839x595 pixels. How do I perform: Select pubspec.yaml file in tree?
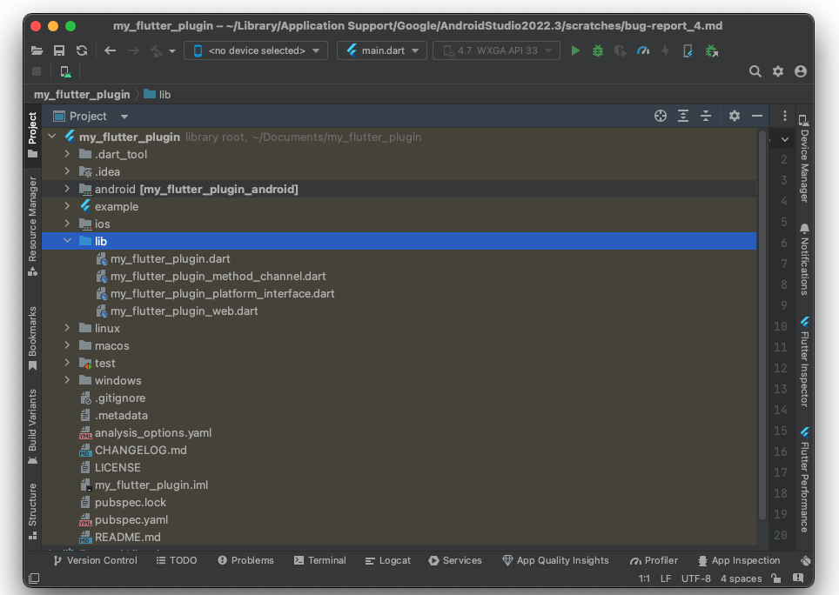[x=131, y=519]
